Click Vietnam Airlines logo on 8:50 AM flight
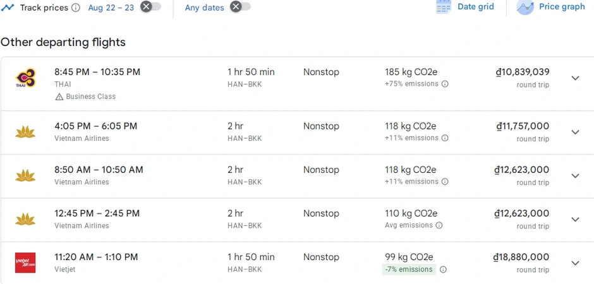 point(25,175)
